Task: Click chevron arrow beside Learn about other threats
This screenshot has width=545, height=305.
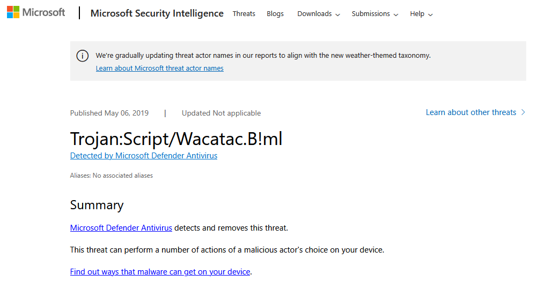Action: point(523,112)
